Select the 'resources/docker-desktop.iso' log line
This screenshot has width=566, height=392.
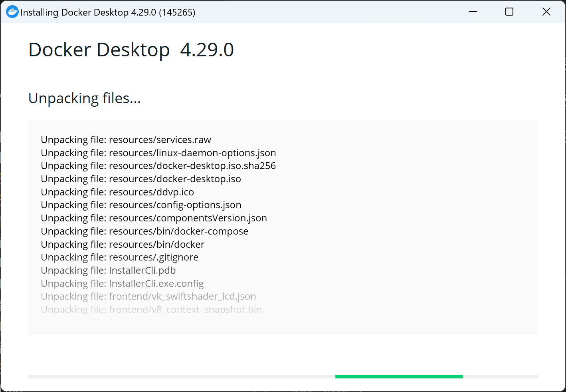[x=141, y=179]
